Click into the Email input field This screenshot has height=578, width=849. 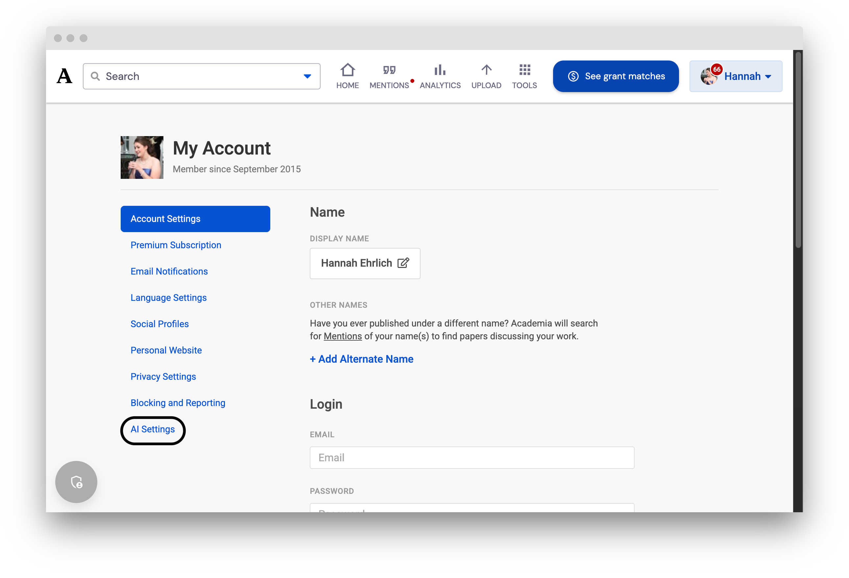click(472, 457)
